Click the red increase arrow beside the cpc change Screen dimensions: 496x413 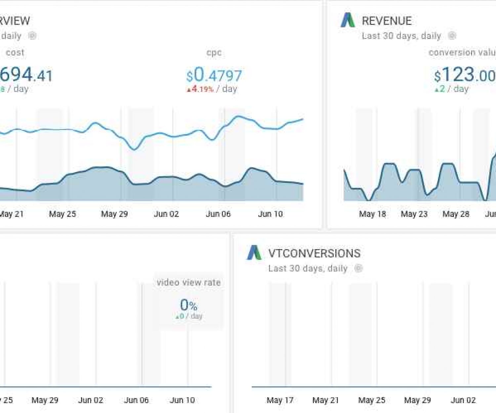click(189, 89)
